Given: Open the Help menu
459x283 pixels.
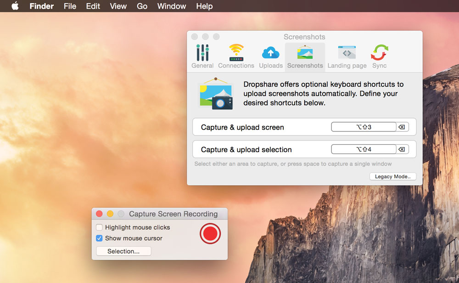Looking at the screenshot, I should click(204, 6).
